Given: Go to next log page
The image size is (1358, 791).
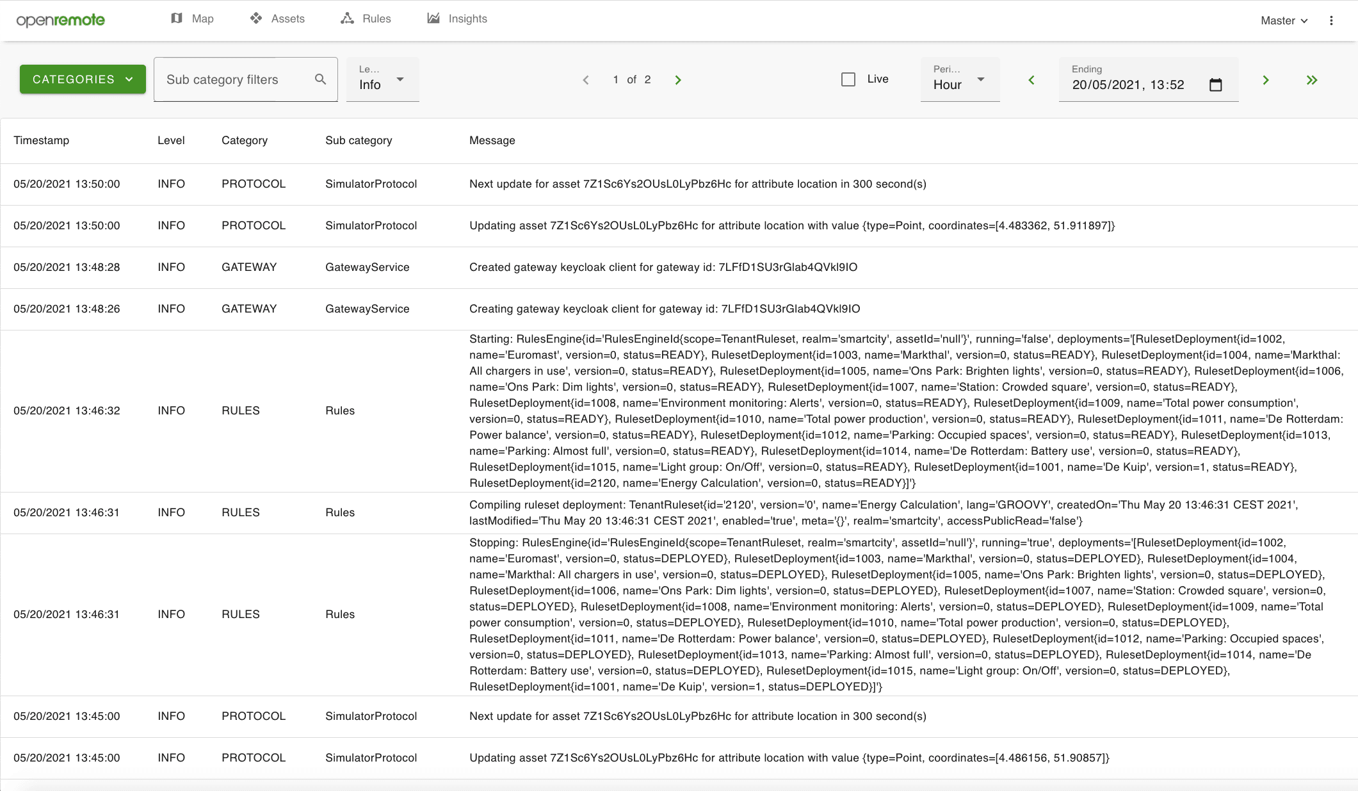Looking at the screenshot, I should pos(678,80).
